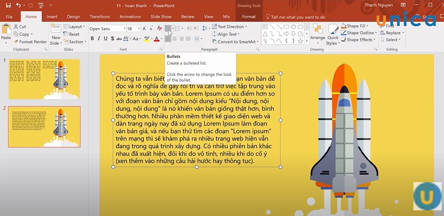Click the Arrange button
The height and width of the screenshot is (216, 444).
click(317, 34)
